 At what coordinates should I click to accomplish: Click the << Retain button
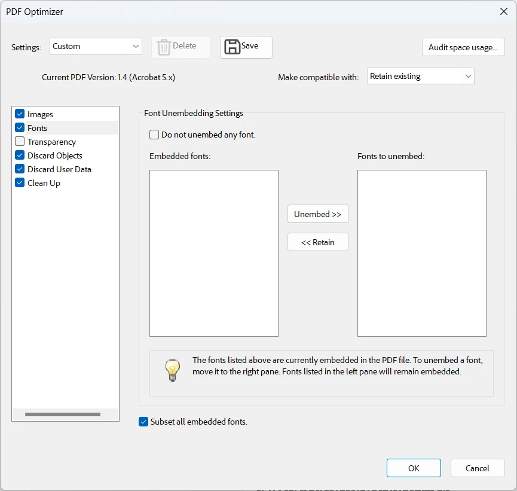[318, 242]
